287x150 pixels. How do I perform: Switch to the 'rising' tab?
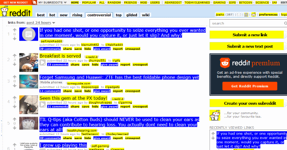click(x=77, y=15)
